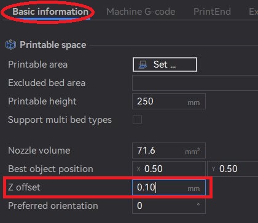This screenshot has height=223, width=258.
Task: Click the Preferred orientation label
Action: coord(53,206)
